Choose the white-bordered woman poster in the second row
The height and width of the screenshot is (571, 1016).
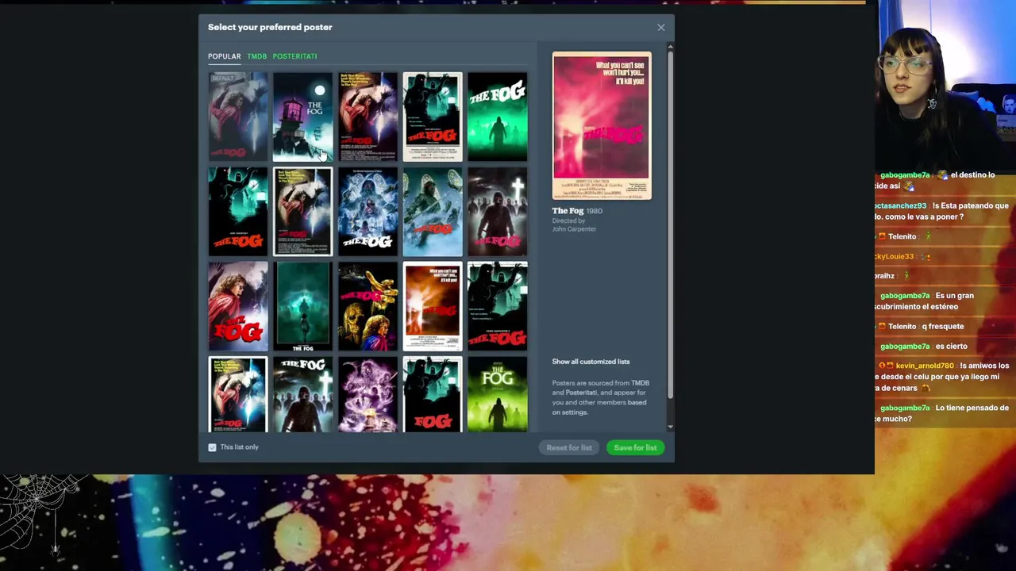(302, 212)
